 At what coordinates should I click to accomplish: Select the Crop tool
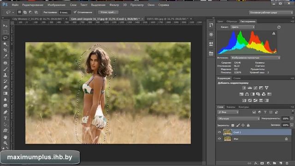pyautogui.click(x=5, y=50)
